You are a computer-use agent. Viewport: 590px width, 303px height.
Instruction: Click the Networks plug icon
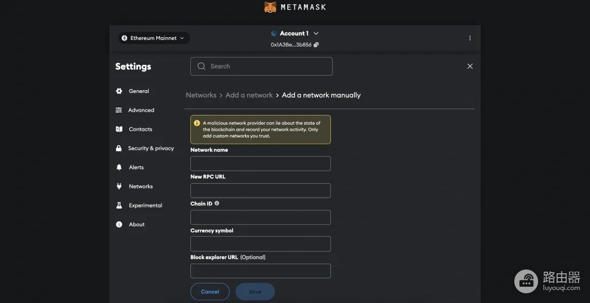(119, 186)
